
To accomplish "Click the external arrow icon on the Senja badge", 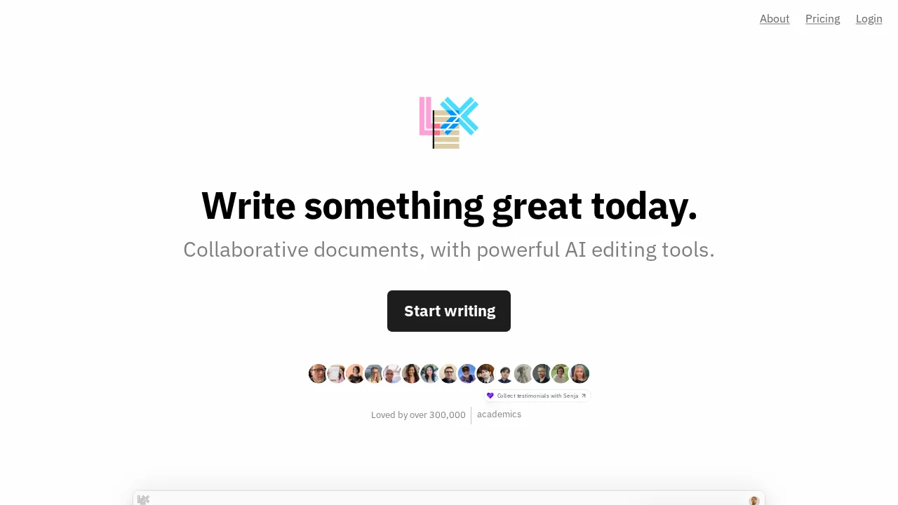I will (x=583, y=396).
